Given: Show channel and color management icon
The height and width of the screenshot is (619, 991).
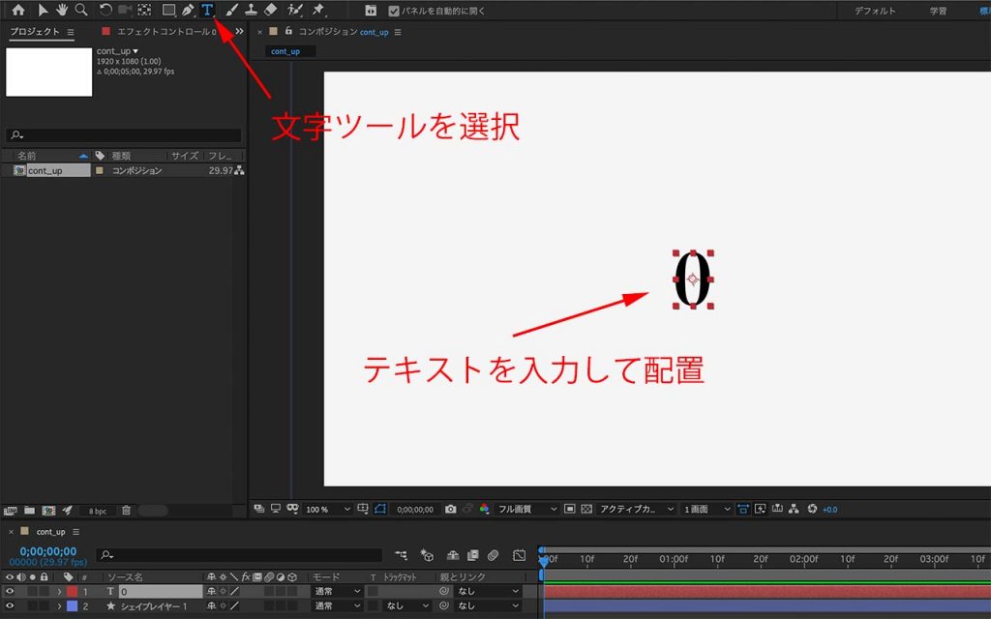Looking at the screenshot, I should click(484, 509).
